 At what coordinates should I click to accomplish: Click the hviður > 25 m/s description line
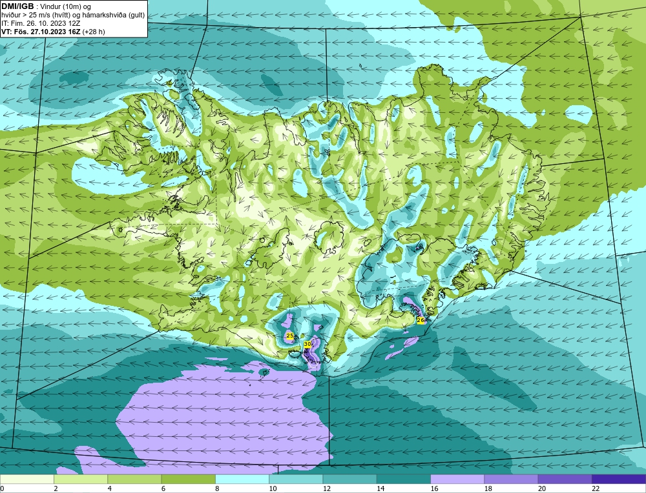74,15
